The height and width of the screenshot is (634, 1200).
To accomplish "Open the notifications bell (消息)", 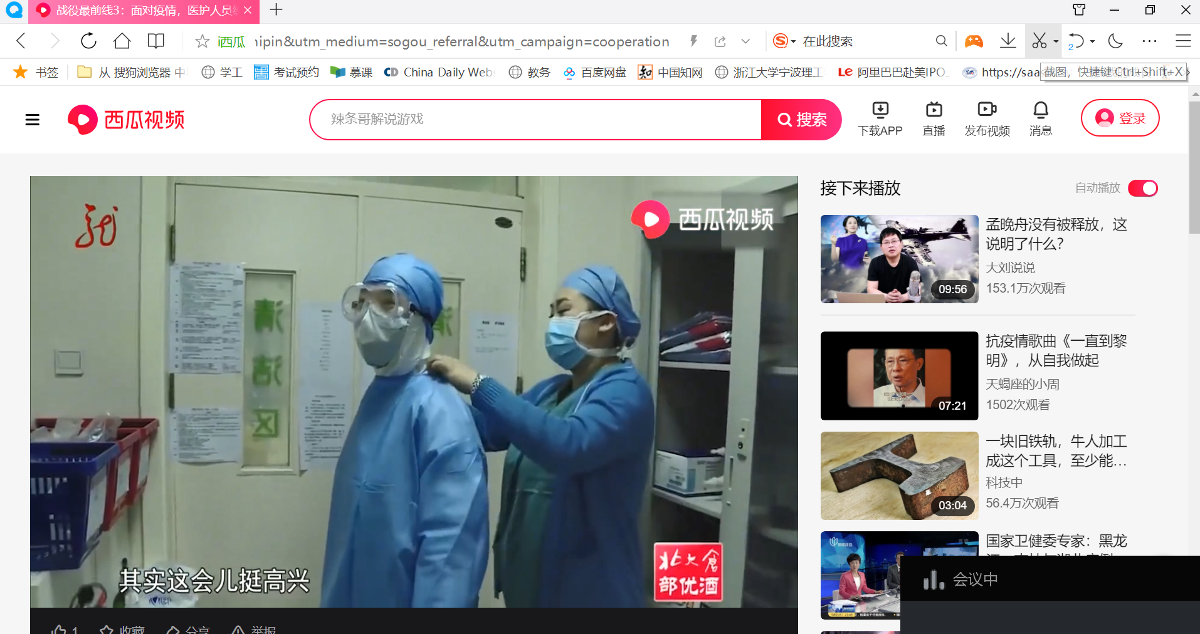I will [x=1040, y=111].
